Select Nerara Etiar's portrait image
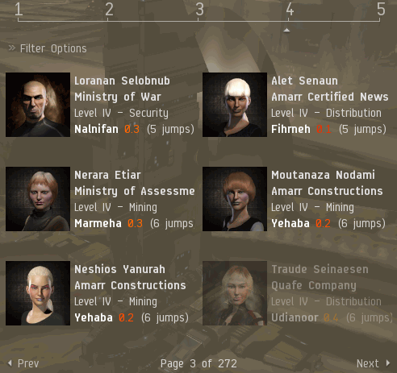Screen dimensions: 397x373 point(38,199)
